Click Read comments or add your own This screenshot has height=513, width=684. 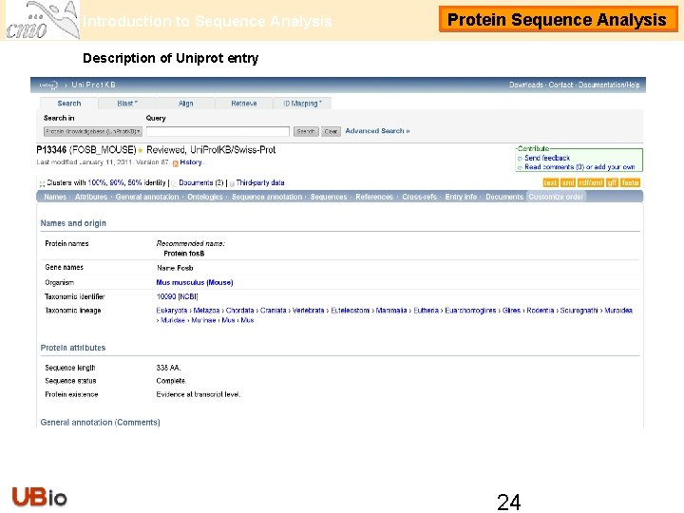tap(579, 167)
